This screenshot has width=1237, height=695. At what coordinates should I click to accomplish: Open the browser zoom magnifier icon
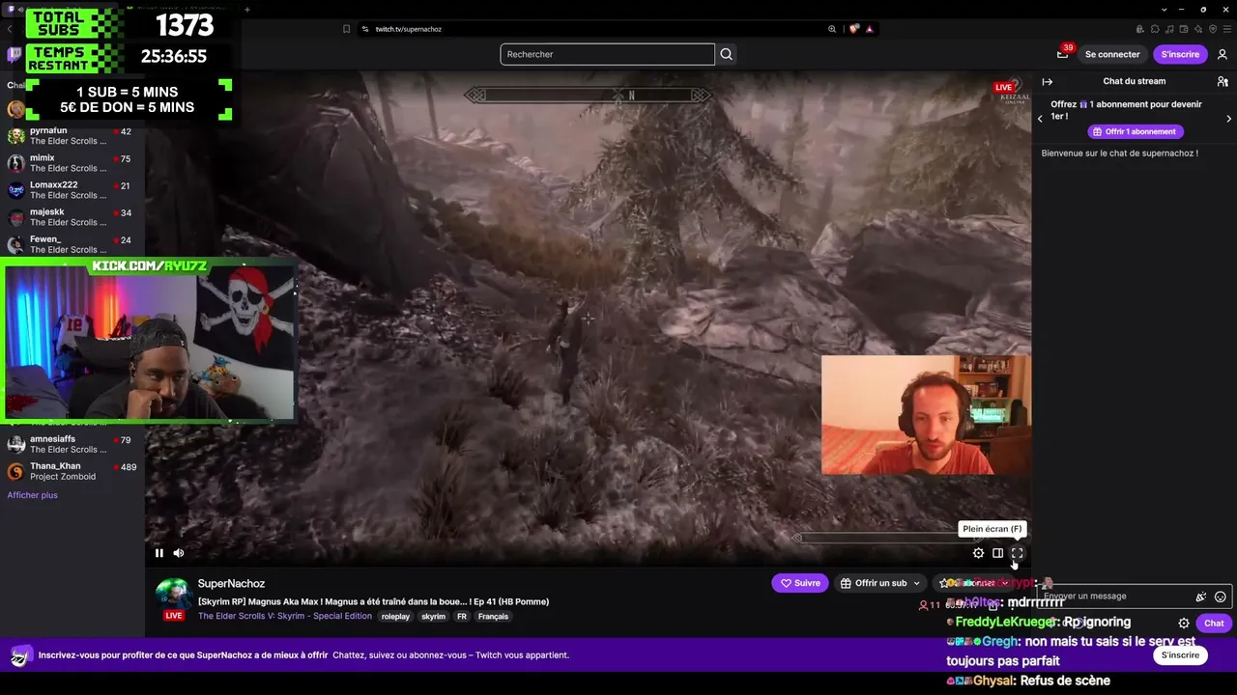pos(832,29)
